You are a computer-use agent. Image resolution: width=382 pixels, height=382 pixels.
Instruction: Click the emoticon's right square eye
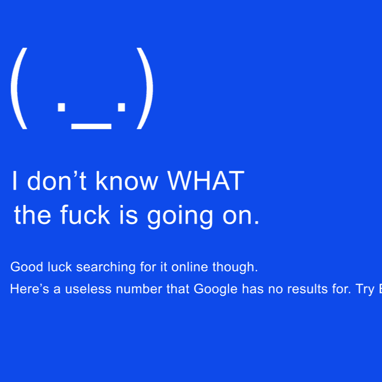(x=121, y=107)
